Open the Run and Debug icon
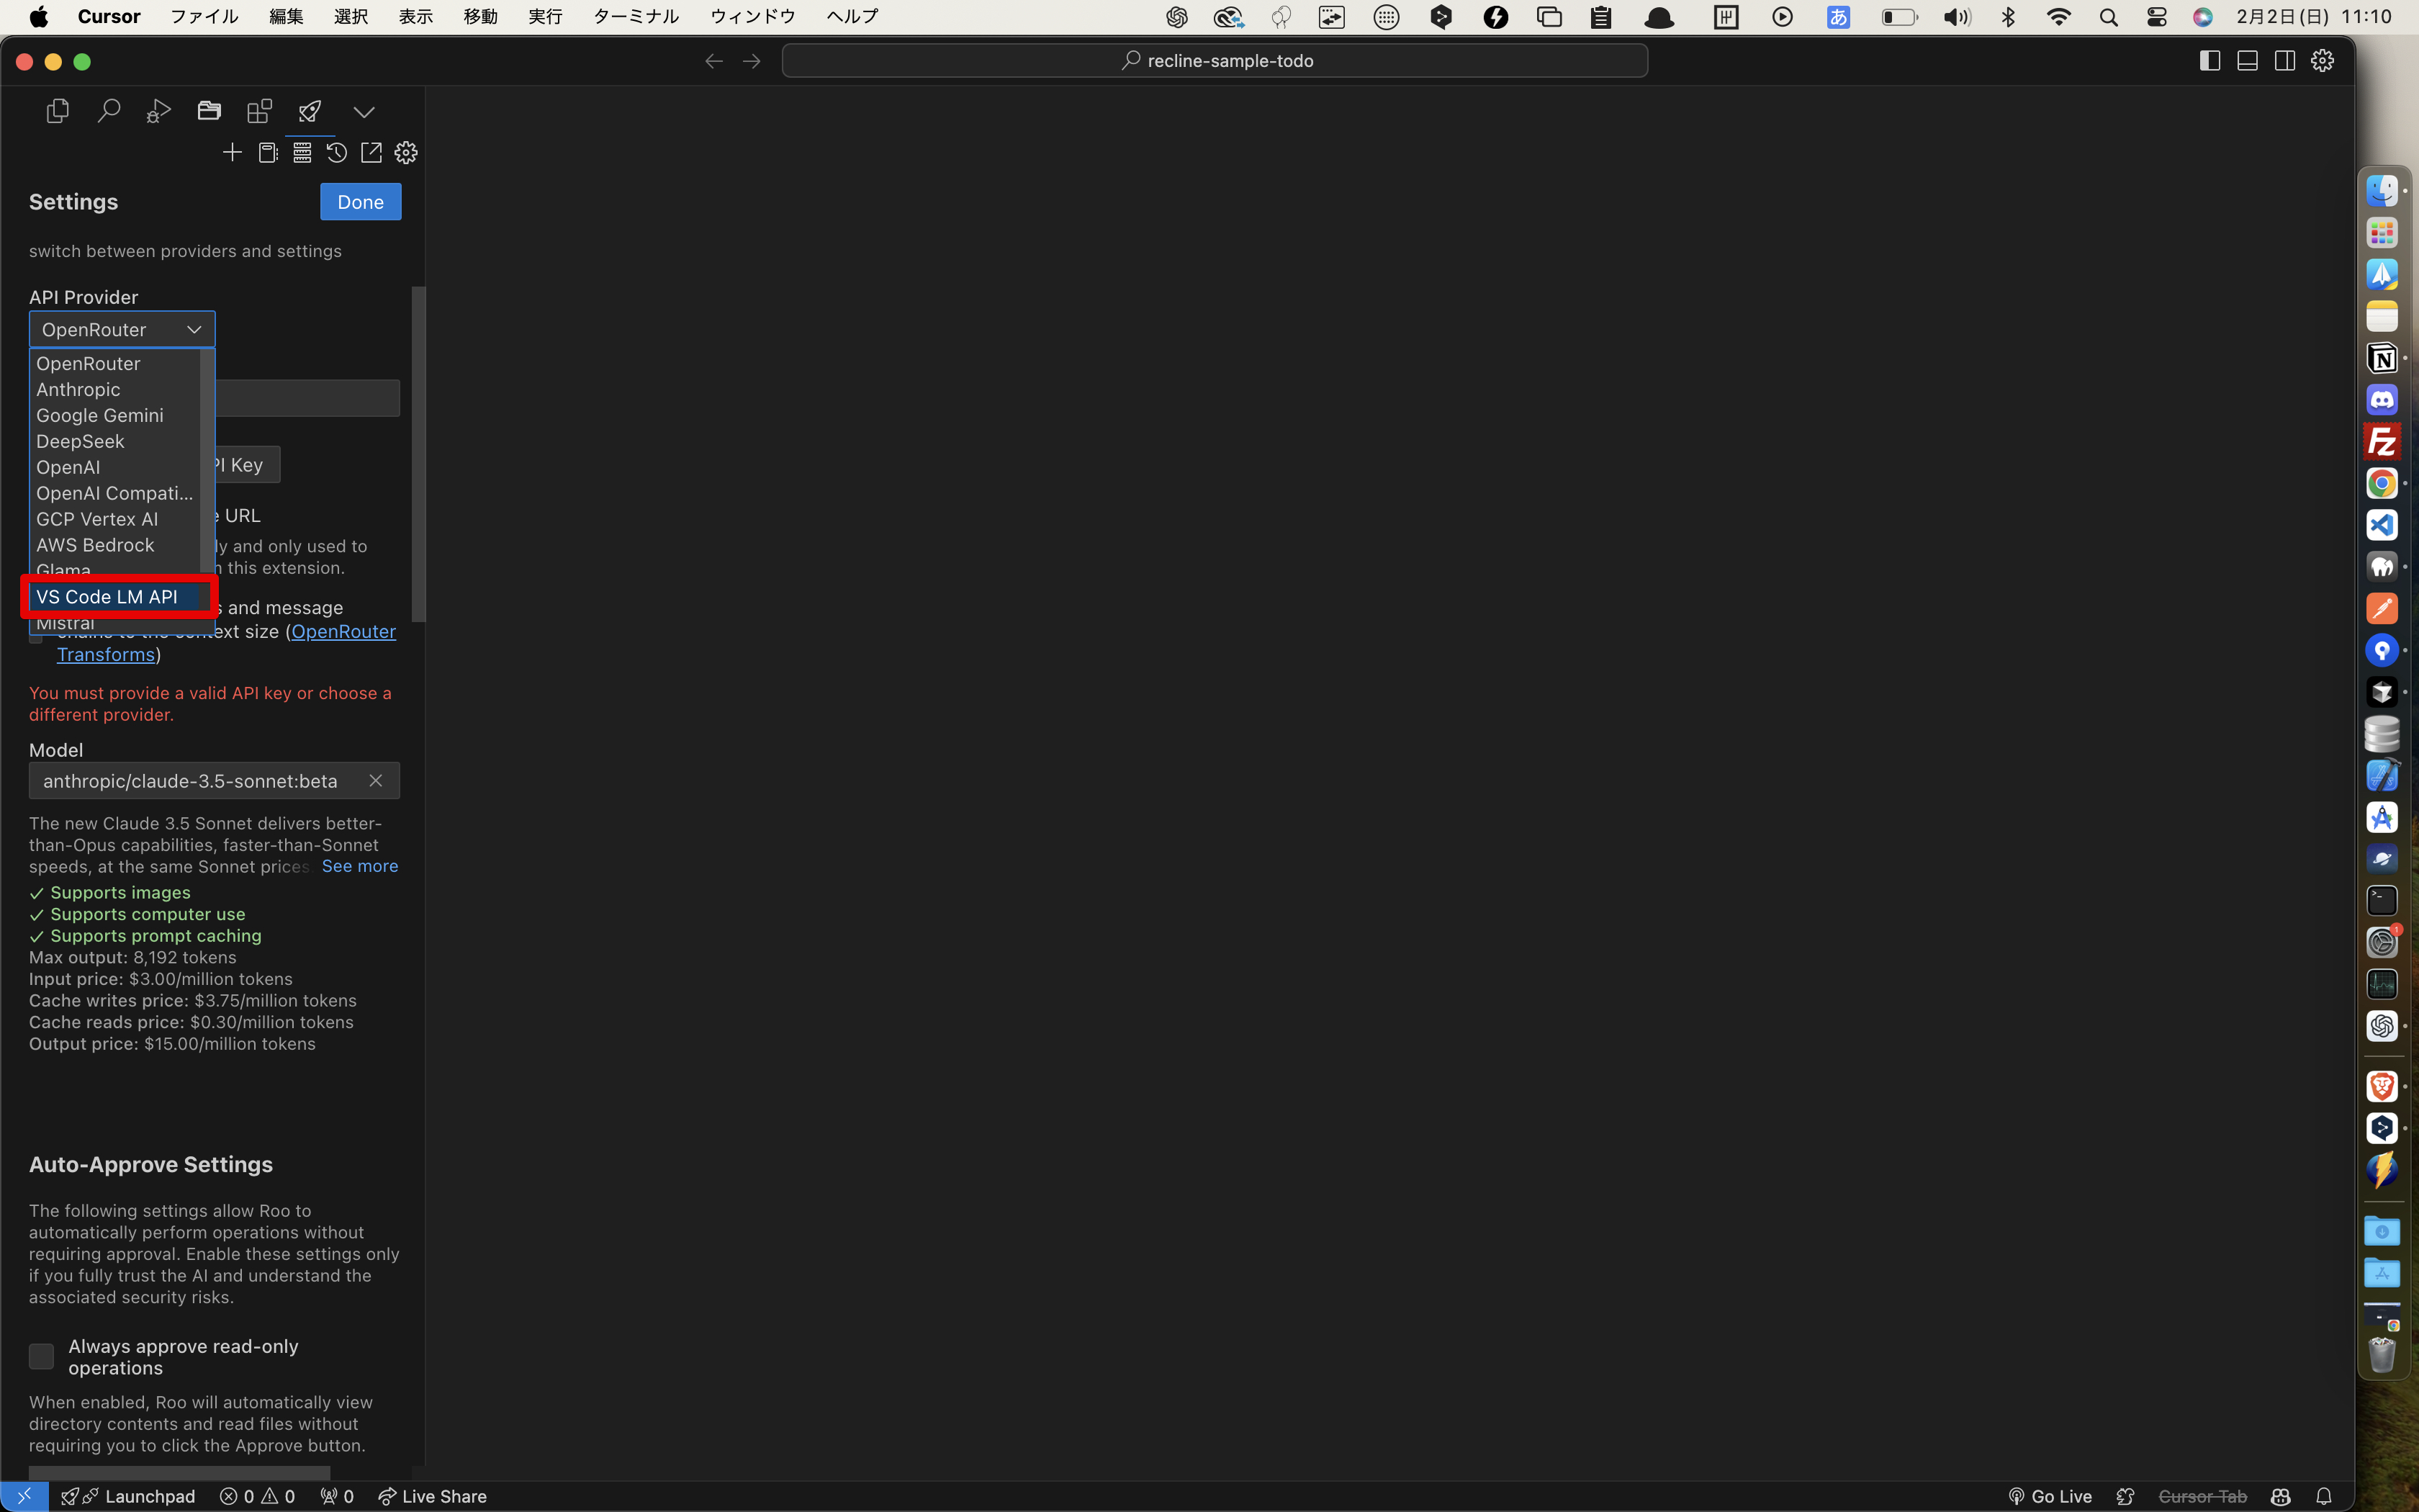2419x1512 pixels. point(158,111)
